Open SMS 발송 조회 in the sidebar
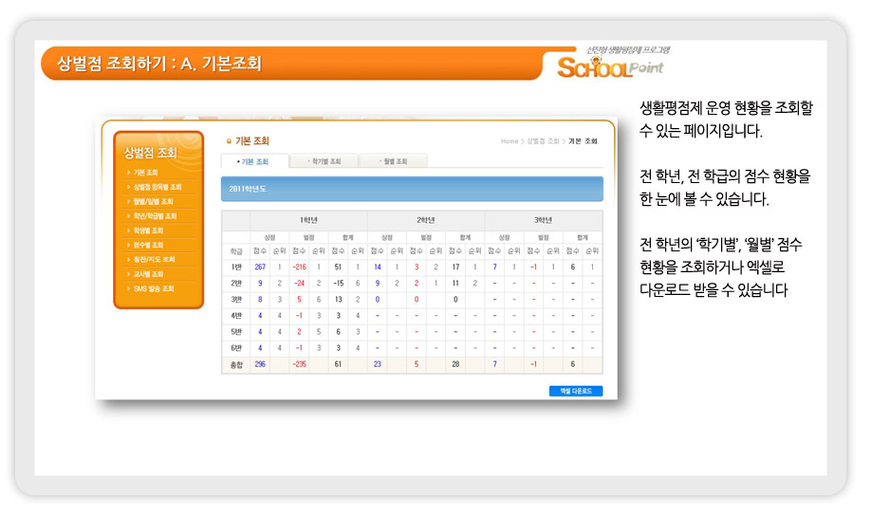Screen dimensions: 871x516 (x=154, y=287)
